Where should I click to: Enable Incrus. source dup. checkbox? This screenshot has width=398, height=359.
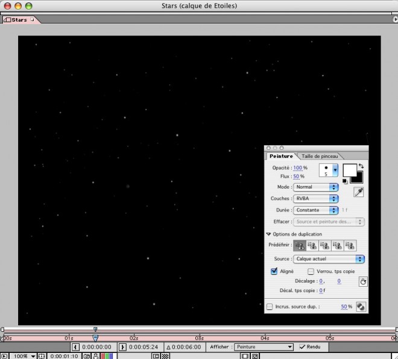click(270, 307)
